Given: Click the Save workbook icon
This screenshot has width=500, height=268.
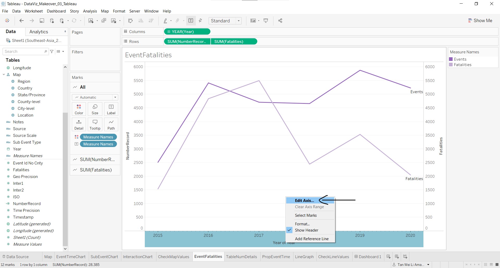Looking at the screenshot, I should click(42, 21).
